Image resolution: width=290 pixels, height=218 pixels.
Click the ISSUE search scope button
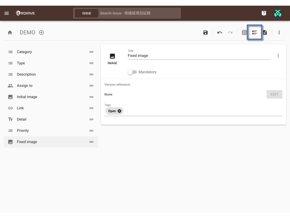(87, 13)
